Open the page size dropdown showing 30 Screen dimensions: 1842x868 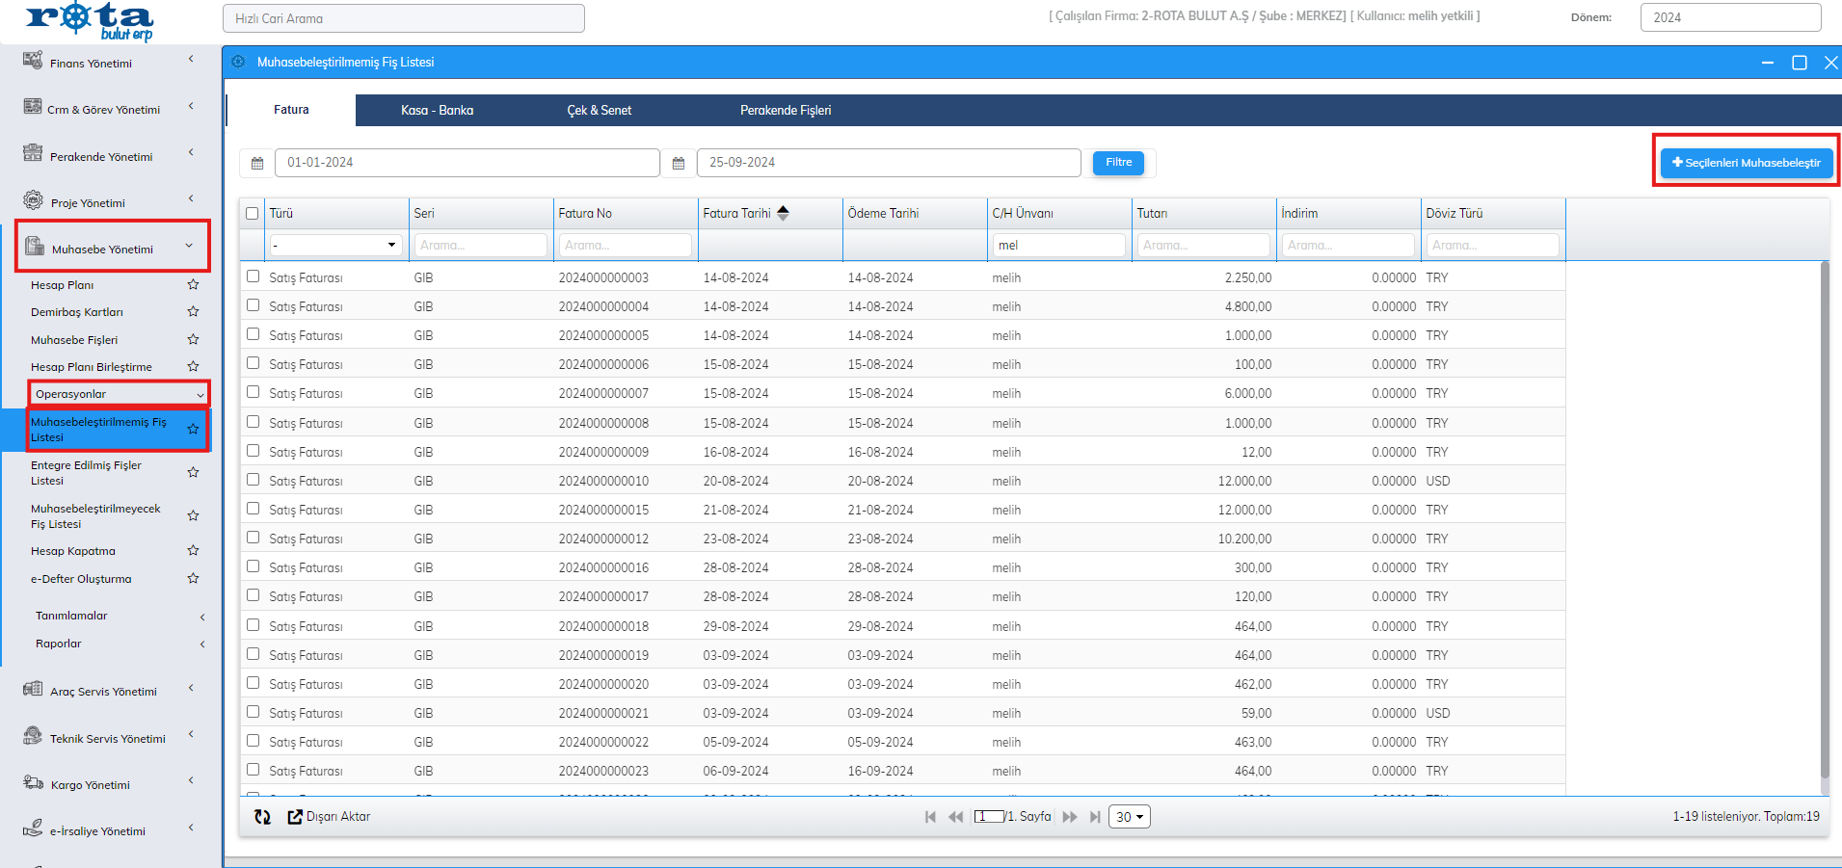1129,817
